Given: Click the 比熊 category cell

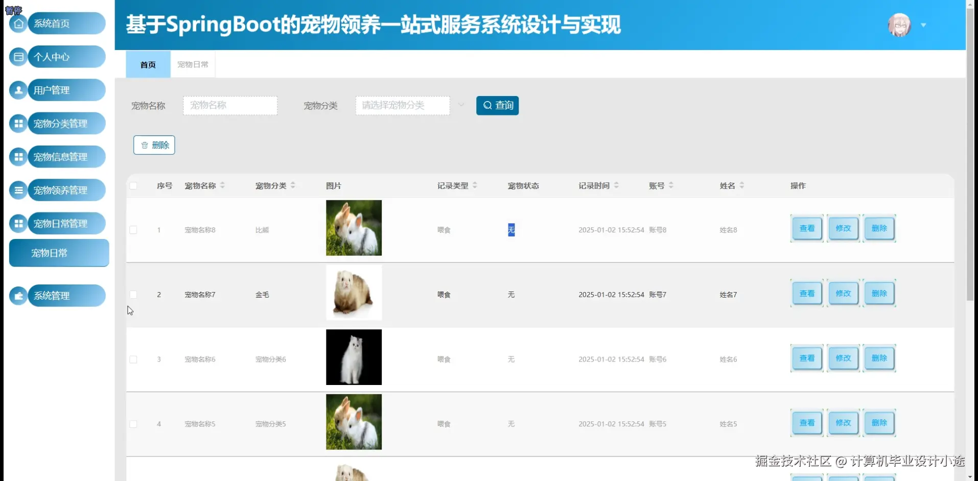Looking at the screenshot, I should (x=262, y=230).
